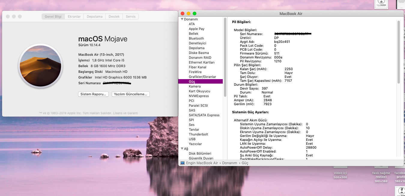Viewport: 405px width, 196px height.
Task: Switch to Destek tab
Action: coord(114,16)
